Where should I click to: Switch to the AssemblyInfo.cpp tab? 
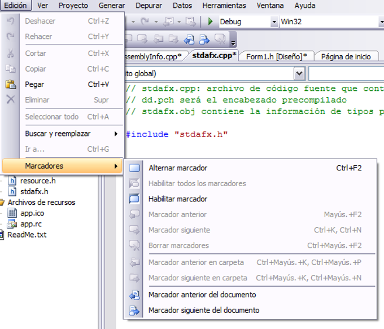(x=153, y=56)
